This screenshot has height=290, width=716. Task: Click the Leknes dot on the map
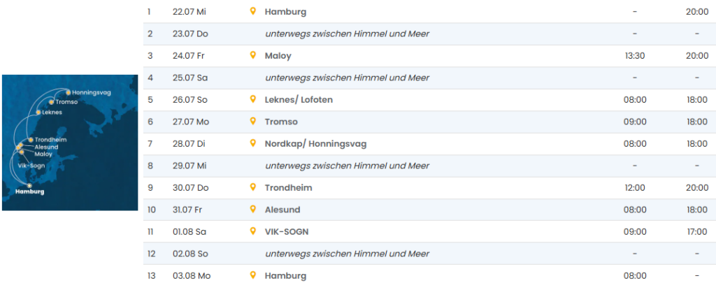(x=38, y=112)
